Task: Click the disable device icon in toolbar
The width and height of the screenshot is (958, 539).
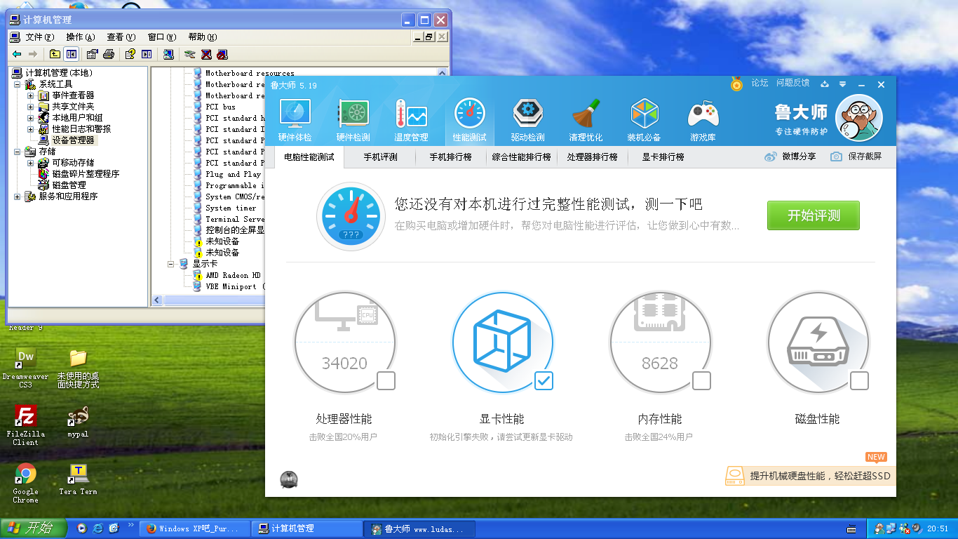Action: click(222, 54)
